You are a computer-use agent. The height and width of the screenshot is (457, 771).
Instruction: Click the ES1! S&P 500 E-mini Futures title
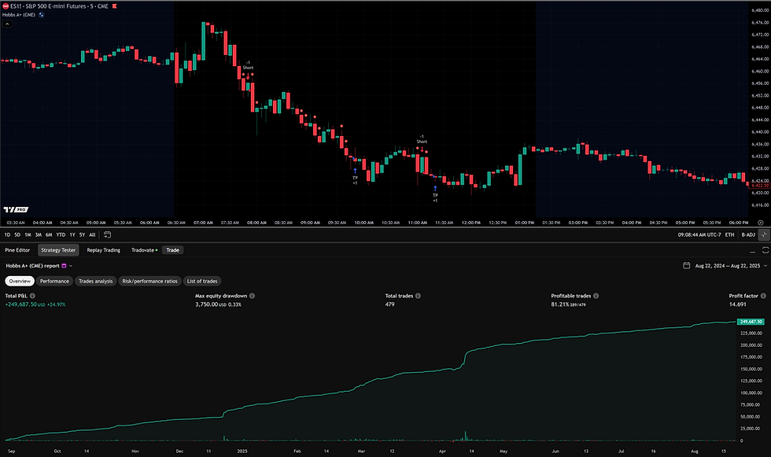point(59,6)
